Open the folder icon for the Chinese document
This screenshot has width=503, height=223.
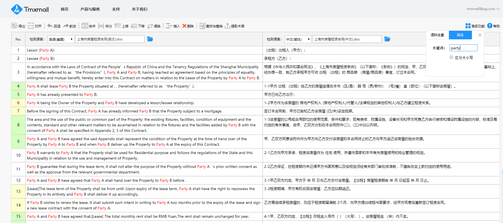pos(387,39)
